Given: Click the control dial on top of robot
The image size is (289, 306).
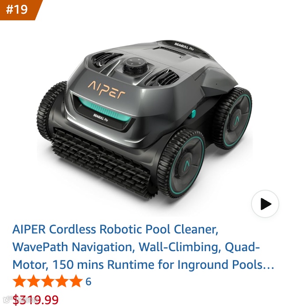Looking at the screenshot, I should pyautogui.click(x=135, y=65).
